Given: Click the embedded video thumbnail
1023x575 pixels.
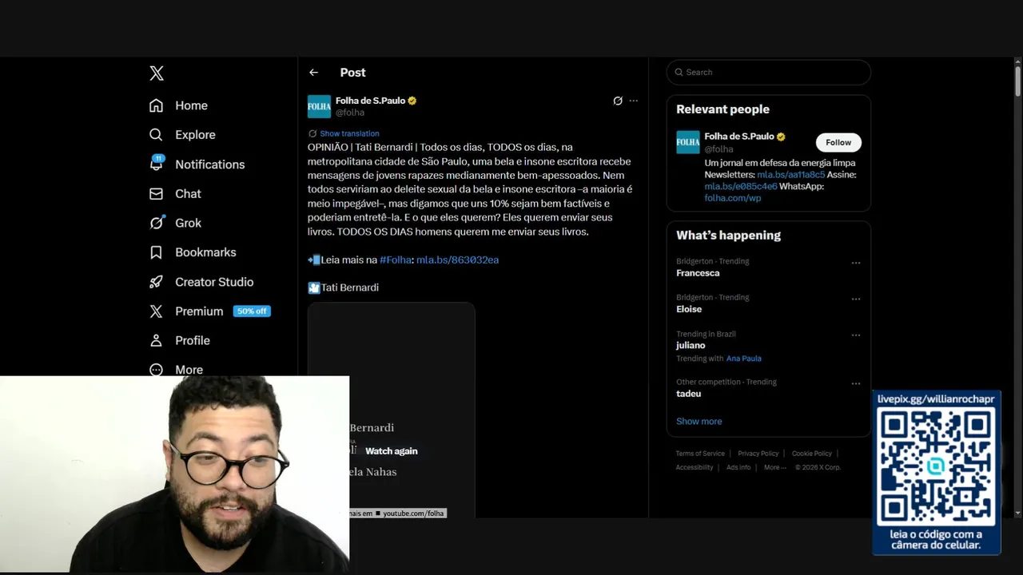Looking at the screenshot, I should tap(392, 410).
